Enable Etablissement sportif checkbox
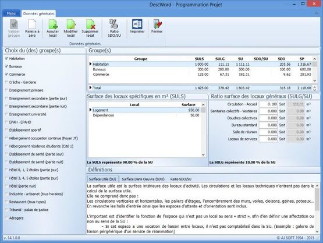 [x=6, y=130]
